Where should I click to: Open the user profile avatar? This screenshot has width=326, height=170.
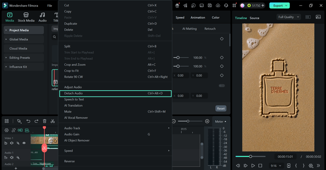[x=242, y=6]
